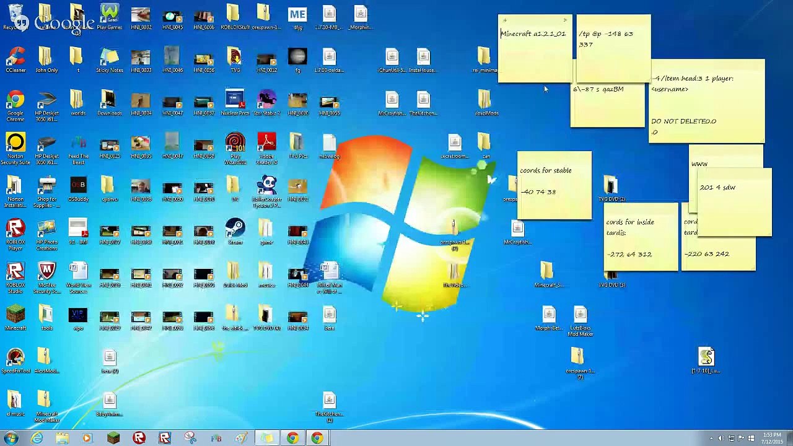This screenshot has width=793, height=446.
Task: Click the Windows Start button
Action: click(x=11, y=438)
